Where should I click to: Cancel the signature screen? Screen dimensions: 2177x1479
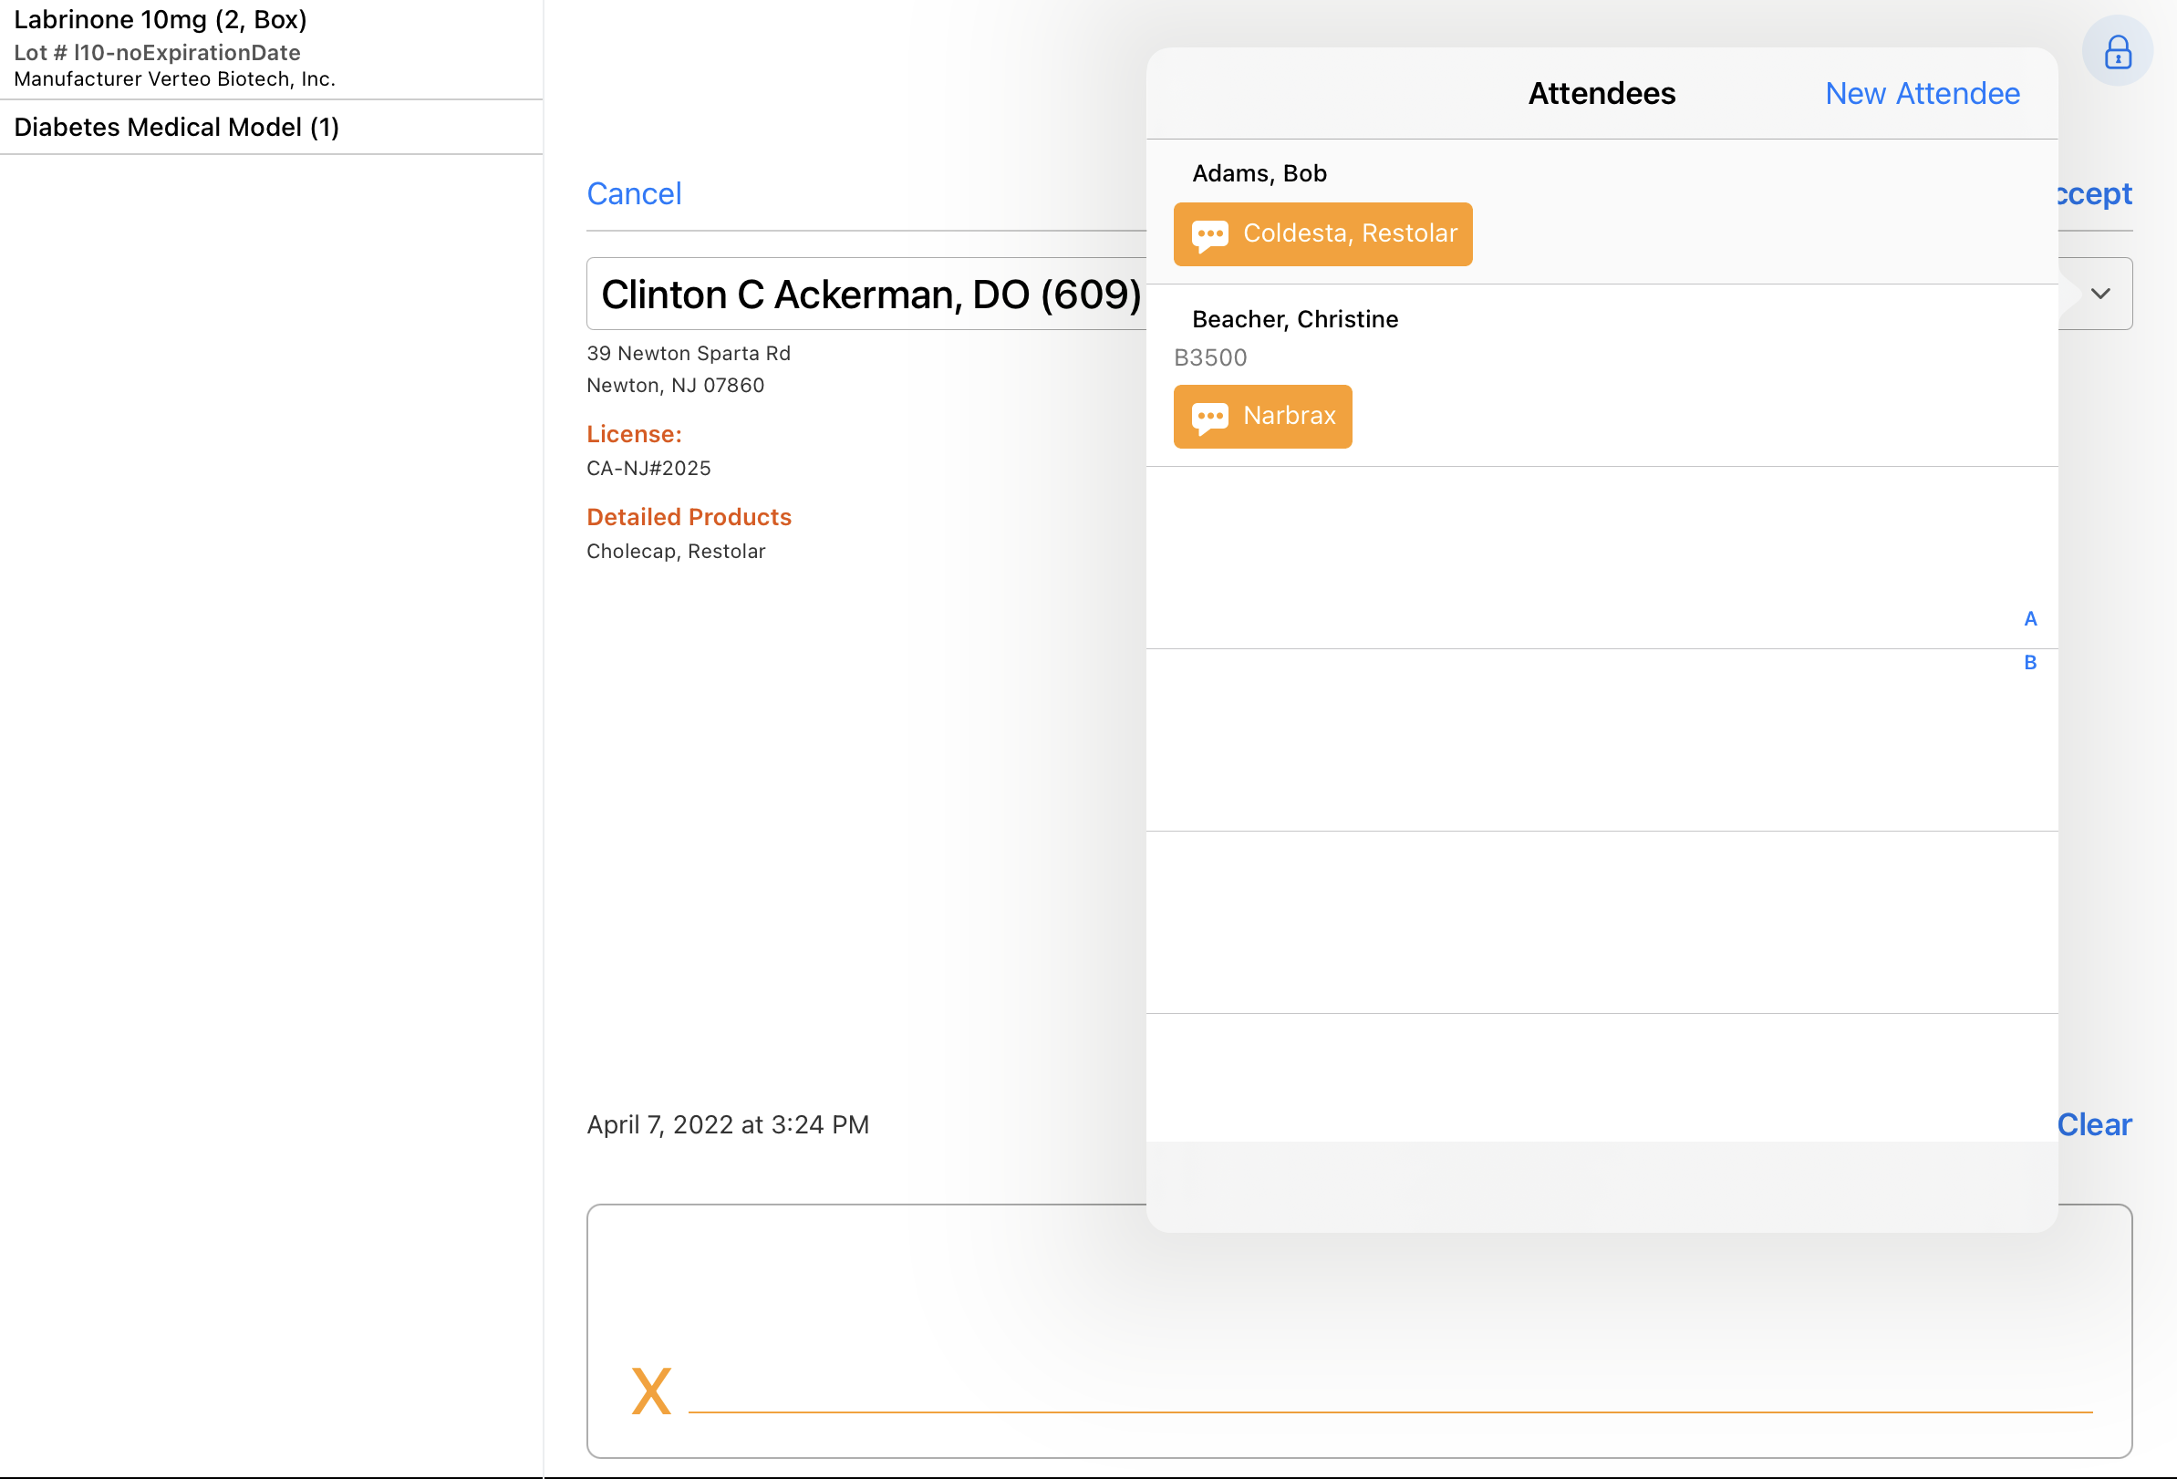633,194
